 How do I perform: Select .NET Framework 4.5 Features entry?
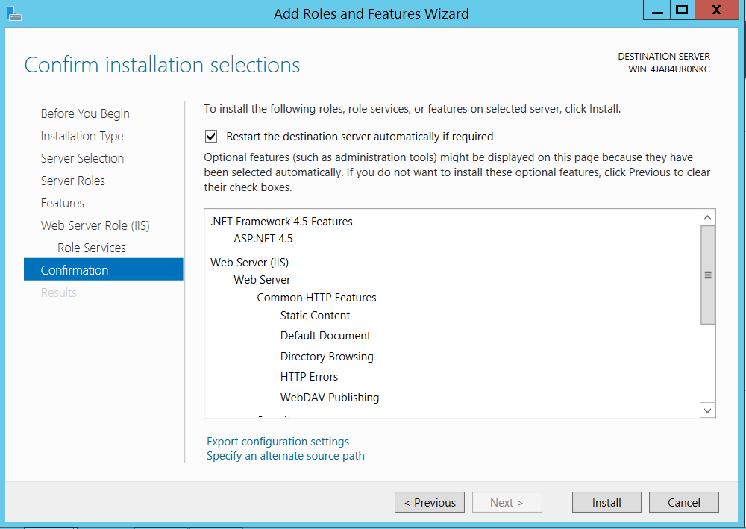click(x=282, y=222)
